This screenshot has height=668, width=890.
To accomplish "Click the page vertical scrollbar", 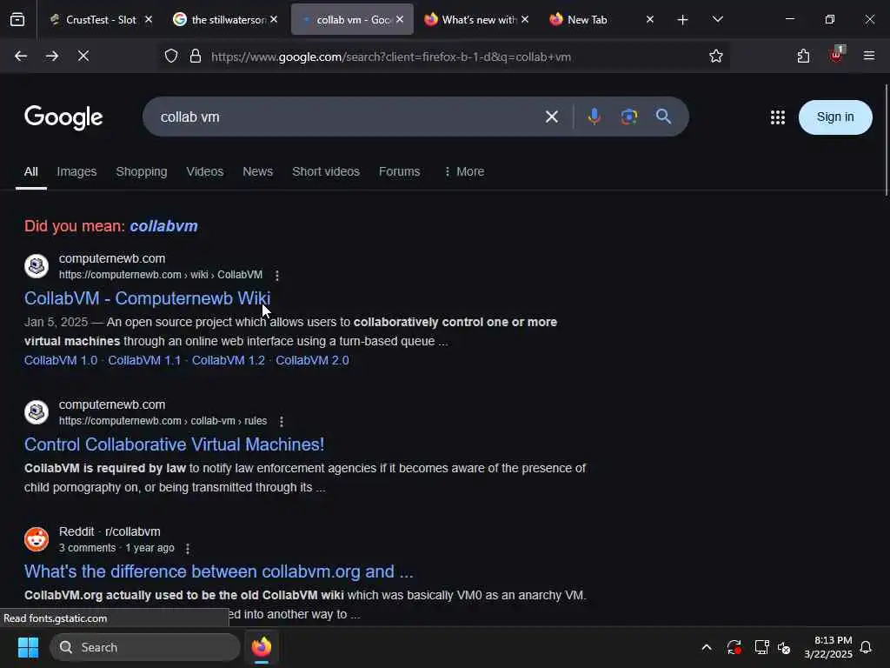I will tap(886, 139).
